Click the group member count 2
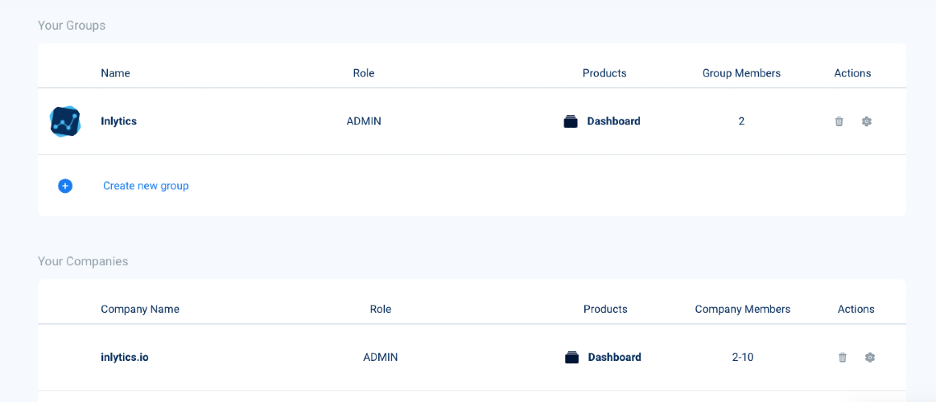Viewport: 936px width, 402px height. [741, 121]
